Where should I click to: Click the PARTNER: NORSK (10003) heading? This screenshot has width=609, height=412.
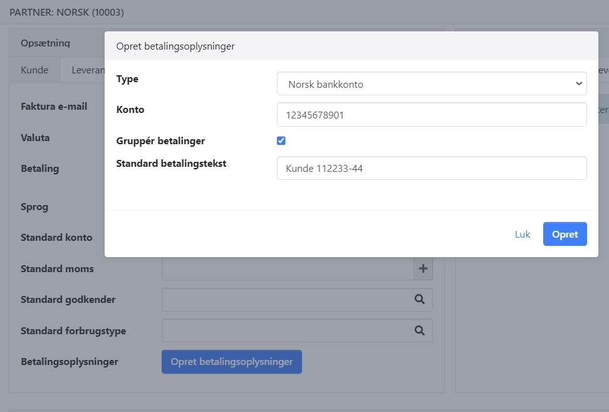(66, 12)
